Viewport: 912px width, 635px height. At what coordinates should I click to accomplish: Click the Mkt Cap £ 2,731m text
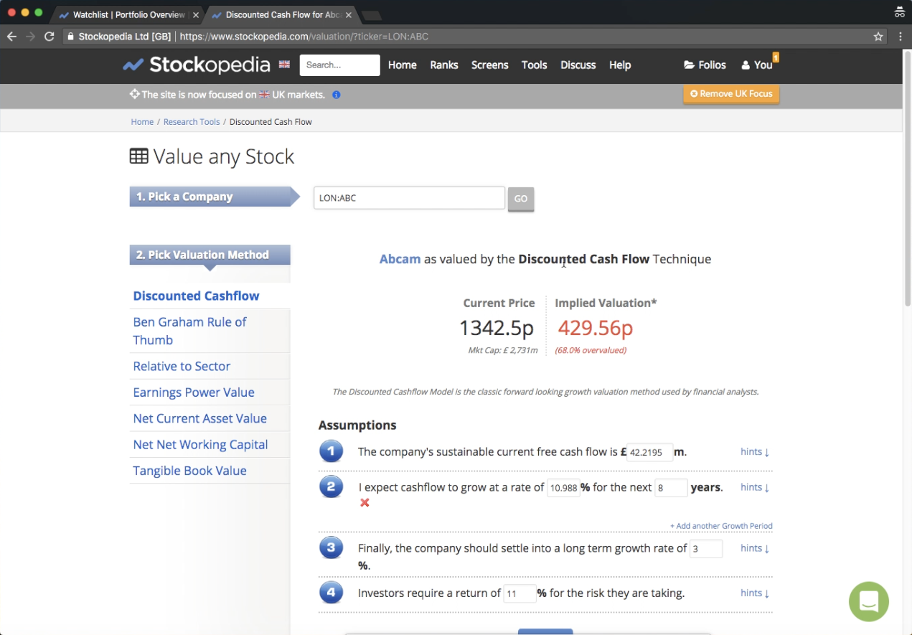point(502,351)
